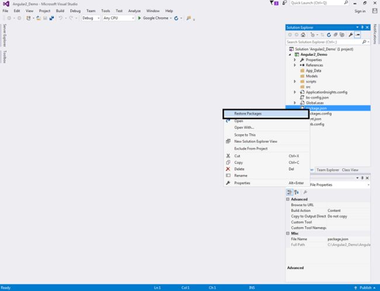Click Collapse All icon in Solution Explorer

(336, 35)
